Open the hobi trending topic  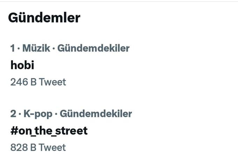(x=22, y=65)
